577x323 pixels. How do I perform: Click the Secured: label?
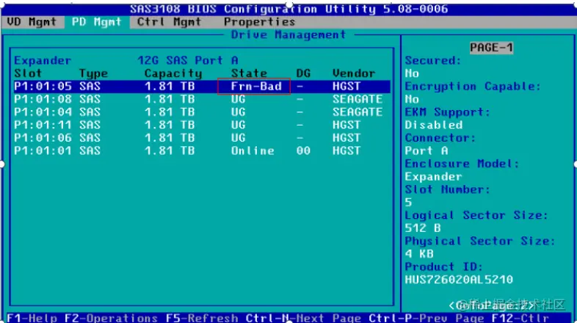click(x=433, y=61)
